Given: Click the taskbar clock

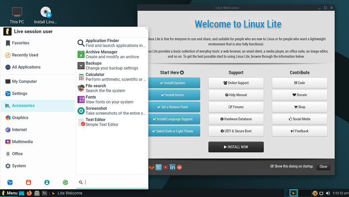Looking at the screenshot, I should [x=340, y=193].
